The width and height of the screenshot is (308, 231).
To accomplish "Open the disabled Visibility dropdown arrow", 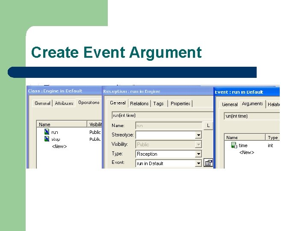I will click(x=198, y=145).
